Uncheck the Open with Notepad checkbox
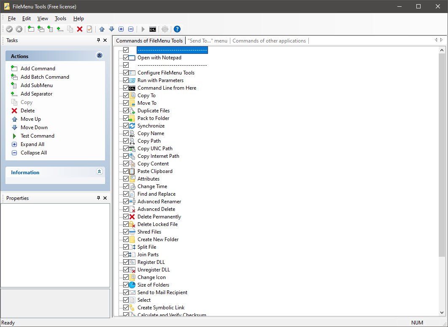 [x=126, y=58]
